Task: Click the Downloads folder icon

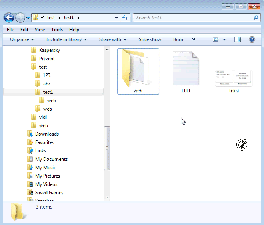Action: click(30, 134)
